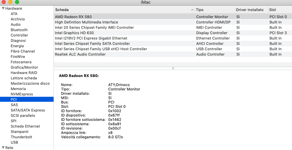Screen dimensions: 292x150
Task: Open the Energia category
Action: point(17,46)
